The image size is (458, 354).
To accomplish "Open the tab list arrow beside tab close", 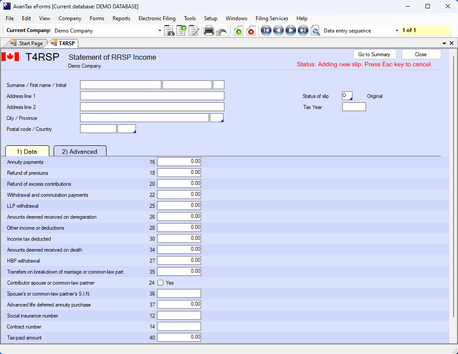I will tap(444, 43).
